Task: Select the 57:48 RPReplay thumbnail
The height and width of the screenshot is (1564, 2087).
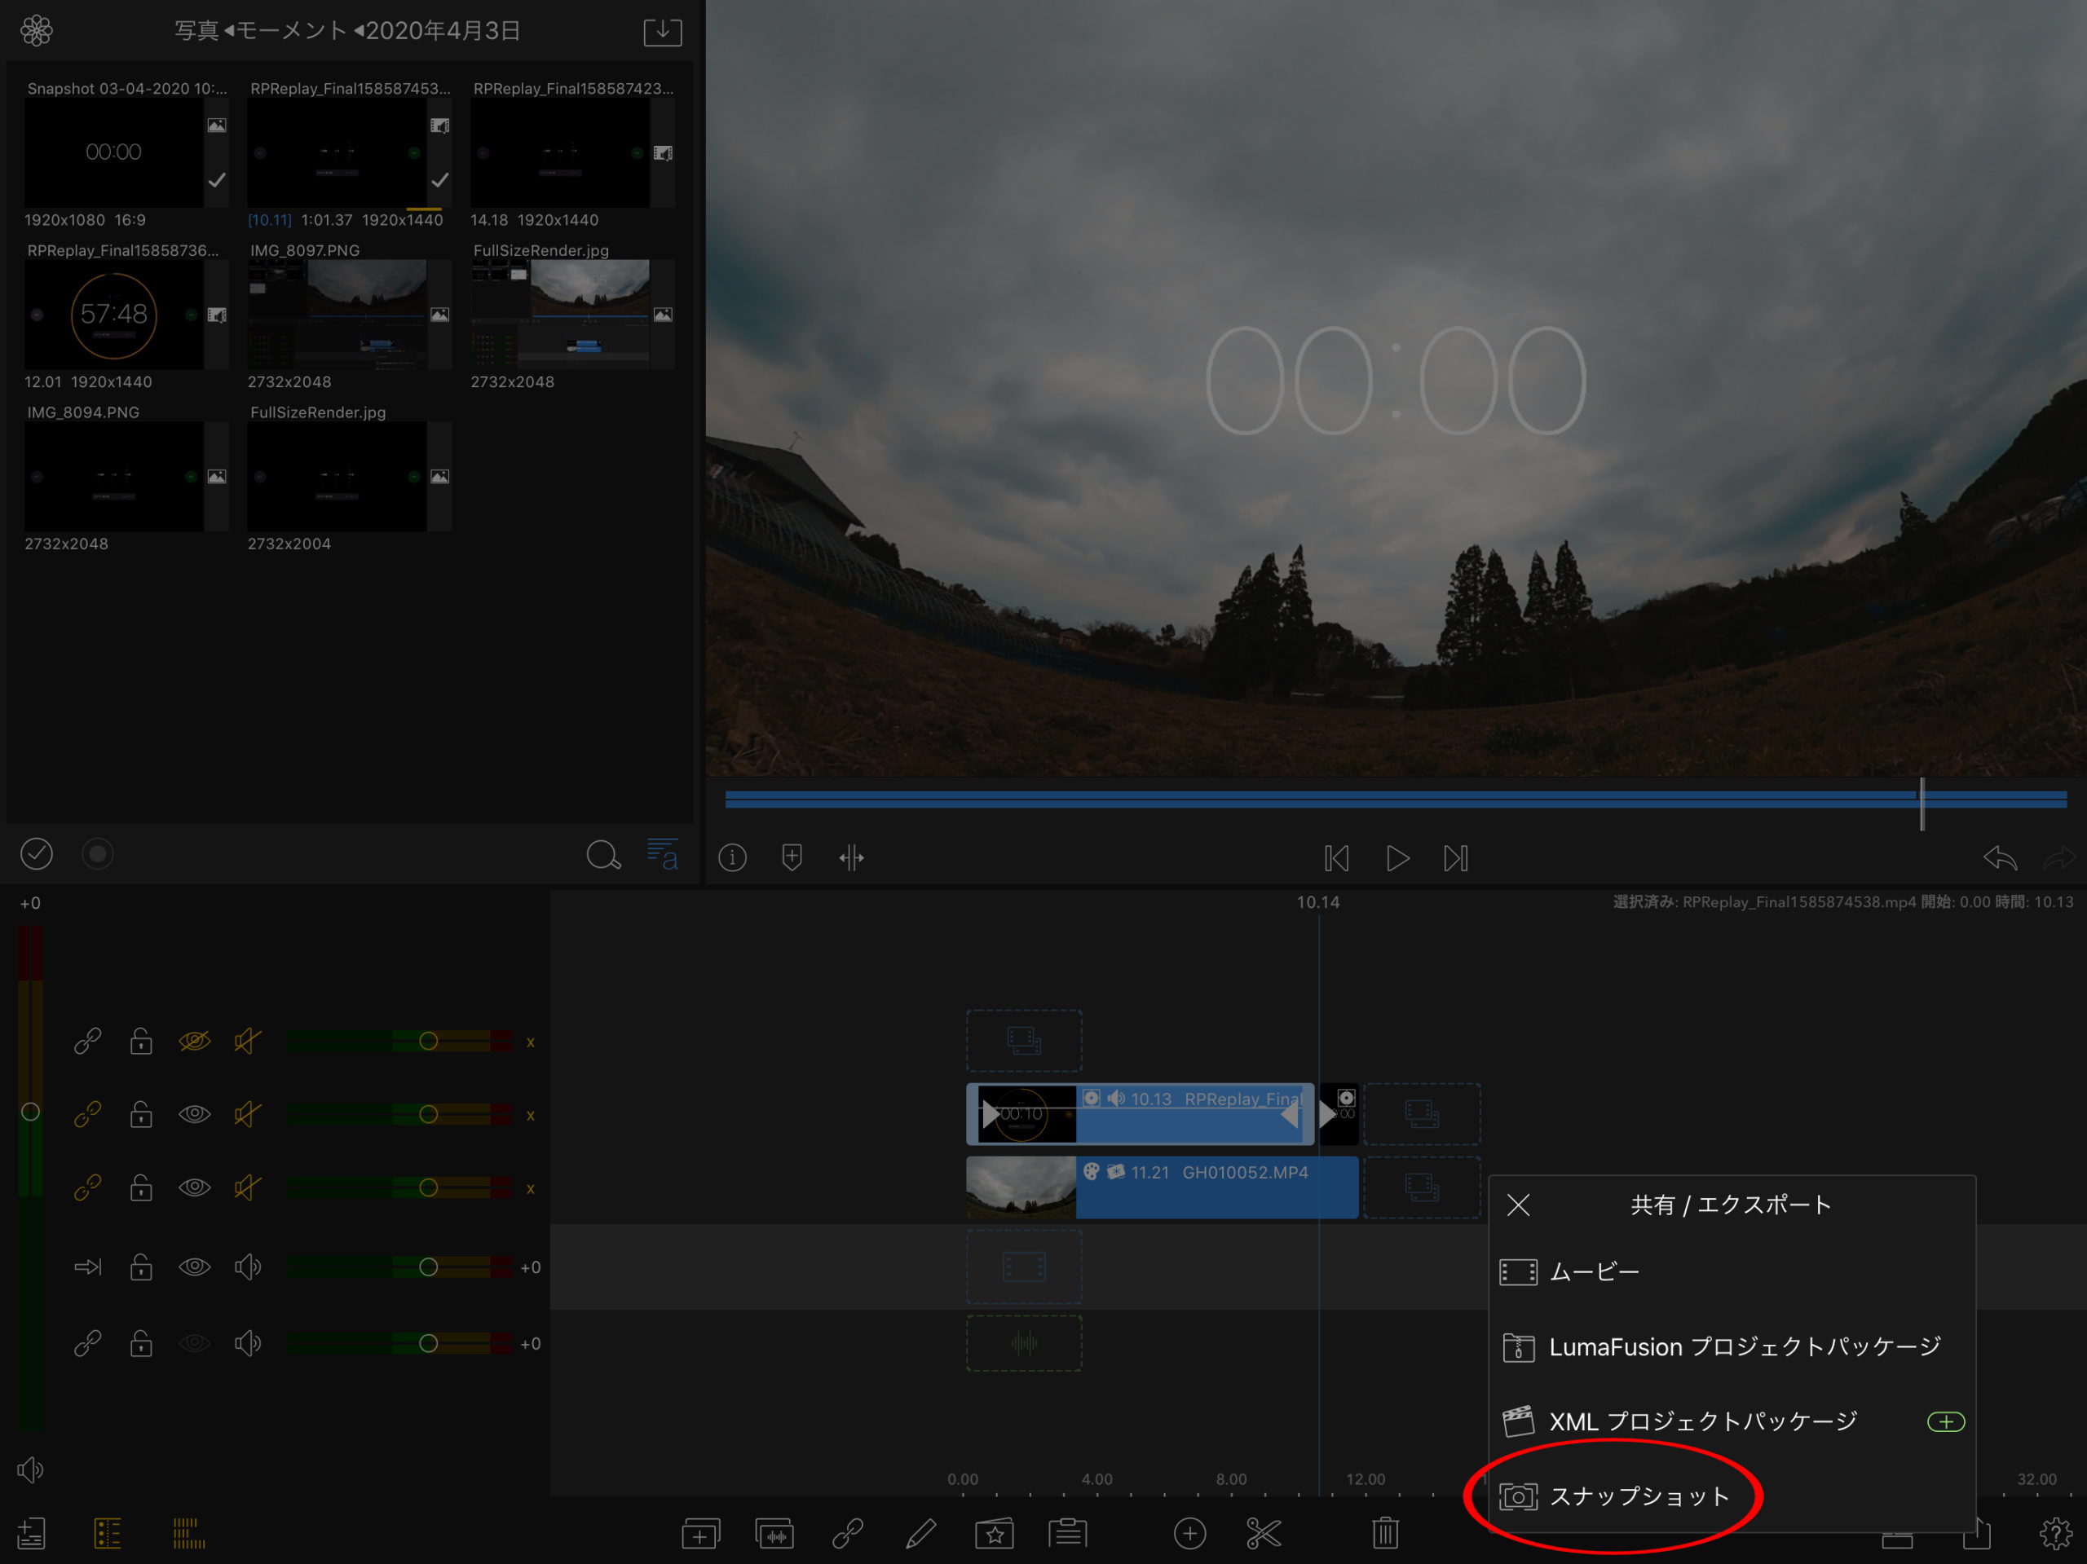Action: (114, 315)
